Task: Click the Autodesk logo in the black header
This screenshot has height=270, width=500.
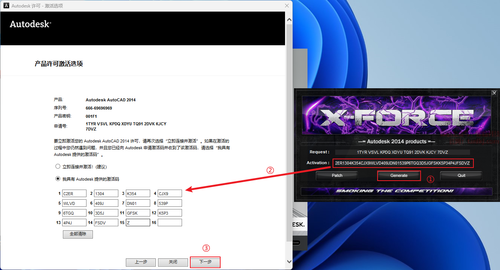Action: [x=30, y=24]
